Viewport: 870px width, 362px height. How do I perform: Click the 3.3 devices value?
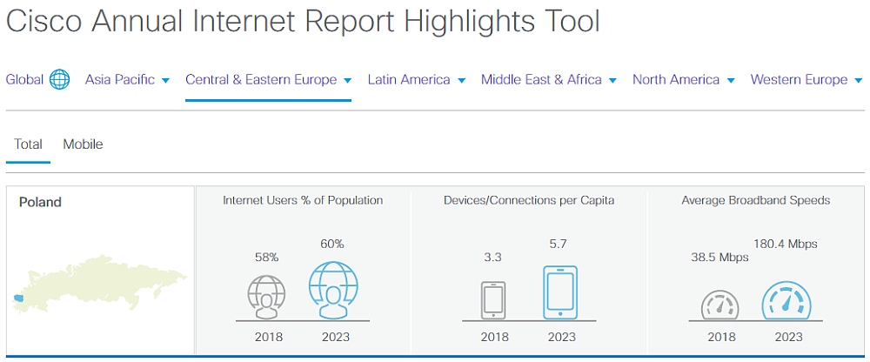[492, 258]
